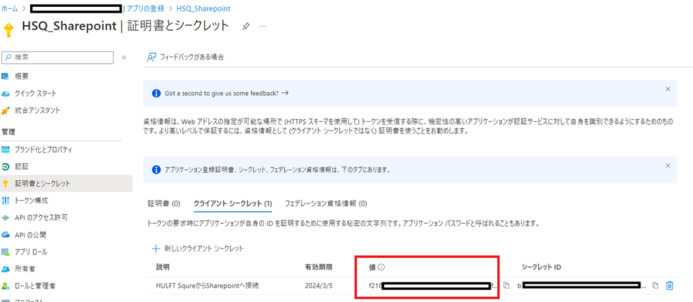Click the API のアクセス許可 icon
Screen dimensions: 693x302
[5, 218]
